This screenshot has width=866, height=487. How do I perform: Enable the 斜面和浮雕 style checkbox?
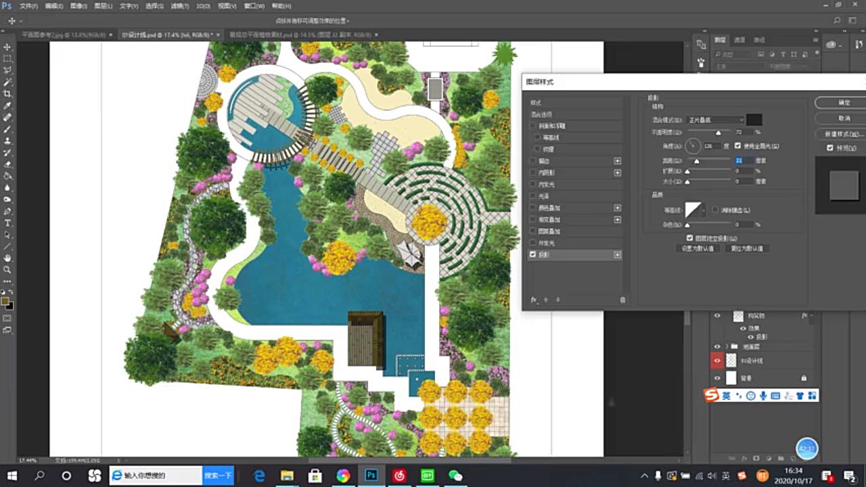(x=533, y=126)
